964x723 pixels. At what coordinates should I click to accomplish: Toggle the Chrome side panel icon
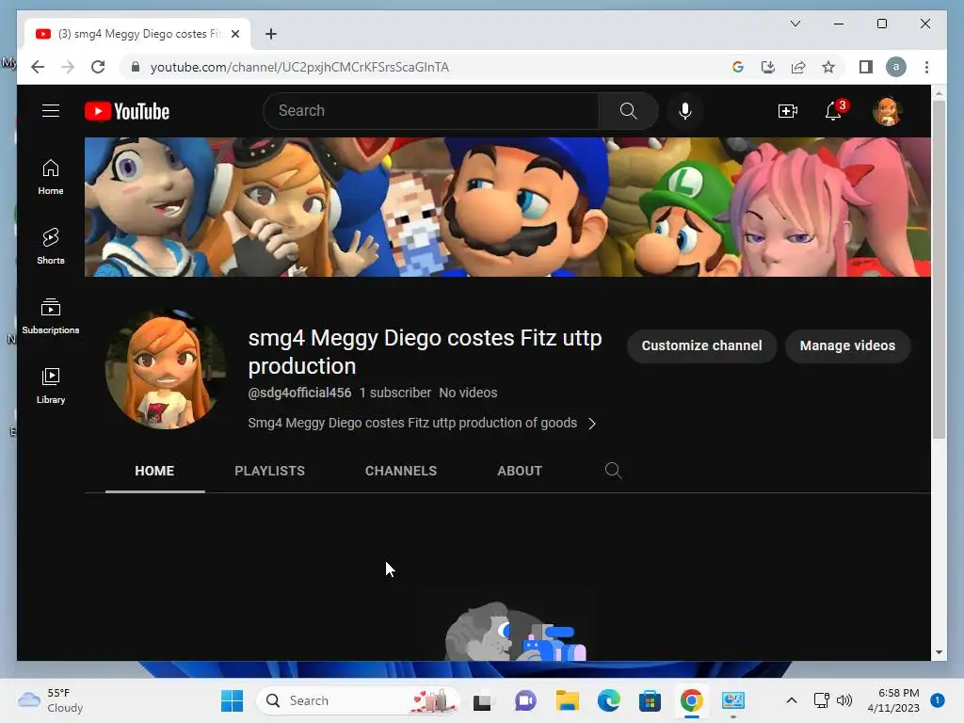[866, 67]
